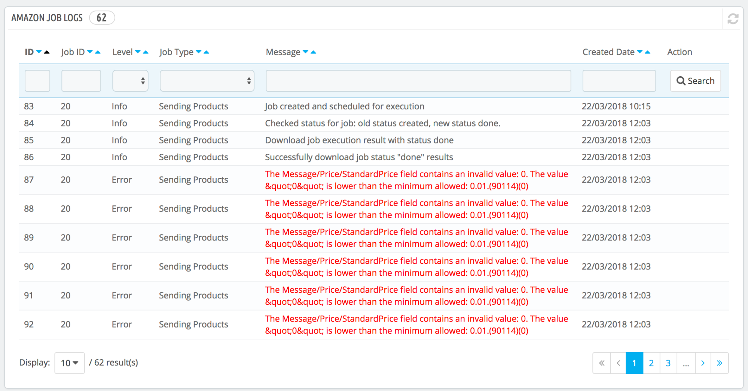Click the error message in row 90
Image resolution: width=748 pixels, height=391 pixels.
coord(416,267)
